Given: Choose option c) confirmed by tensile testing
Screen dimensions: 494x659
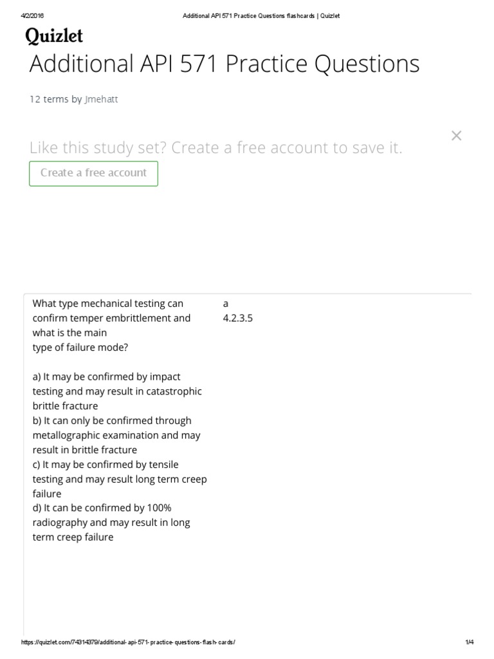Looking at the screenshot, I should click(x=119, y=479).
